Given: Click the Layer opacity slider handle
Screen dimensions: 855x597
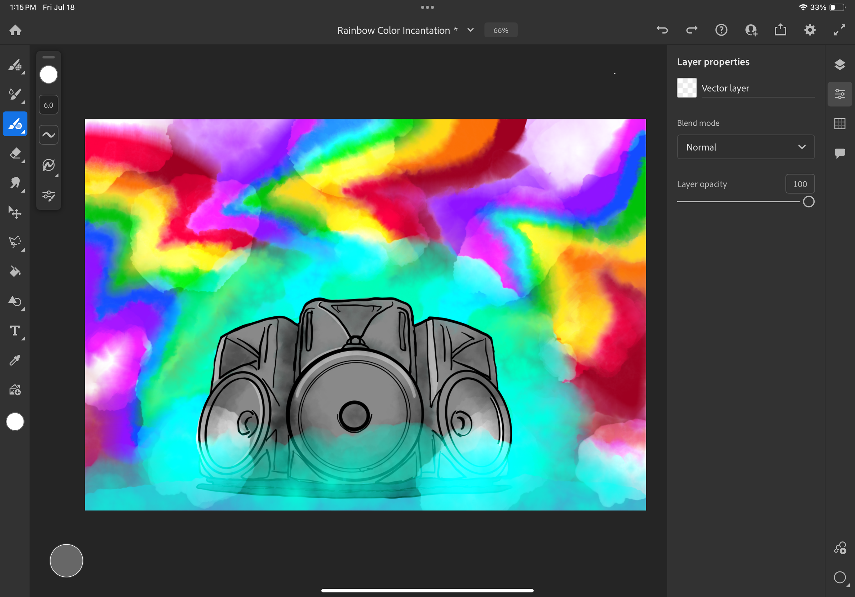Looking at the screenshot, I should [x=808, y=202].
